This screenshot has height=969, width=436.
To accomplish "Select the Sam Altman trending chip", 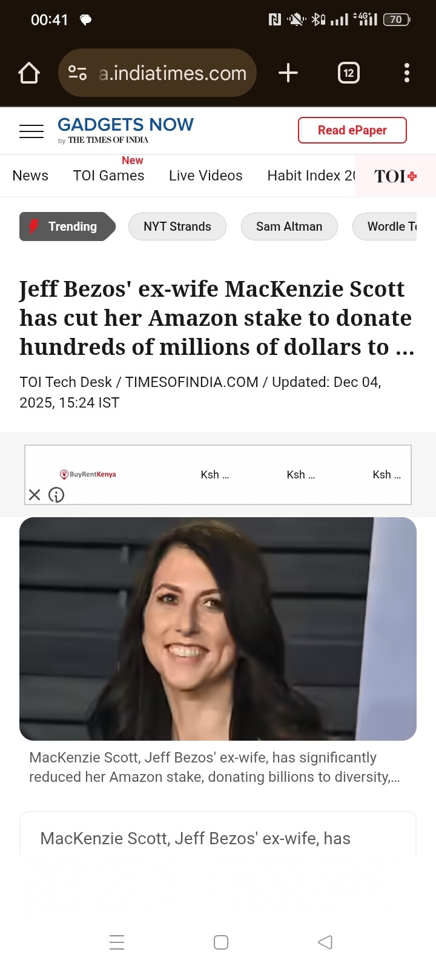I will pos(289,227).
